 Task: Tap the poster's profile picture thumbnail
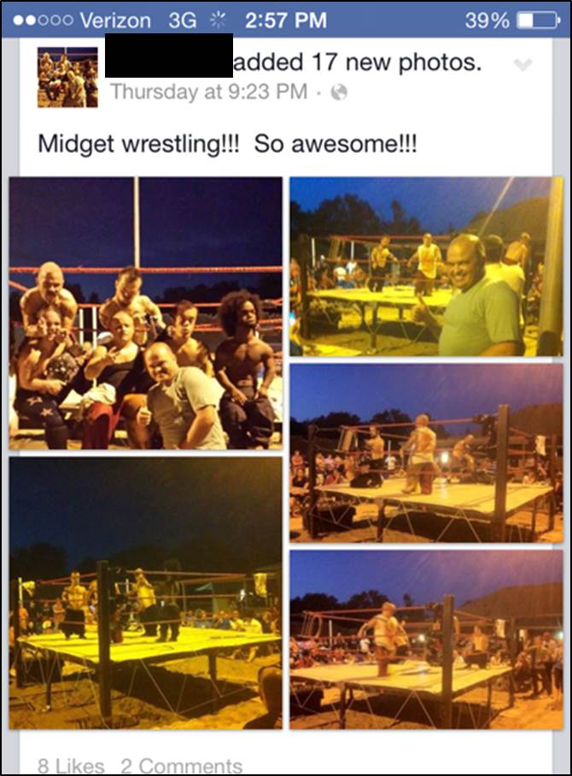pos(67,77)
